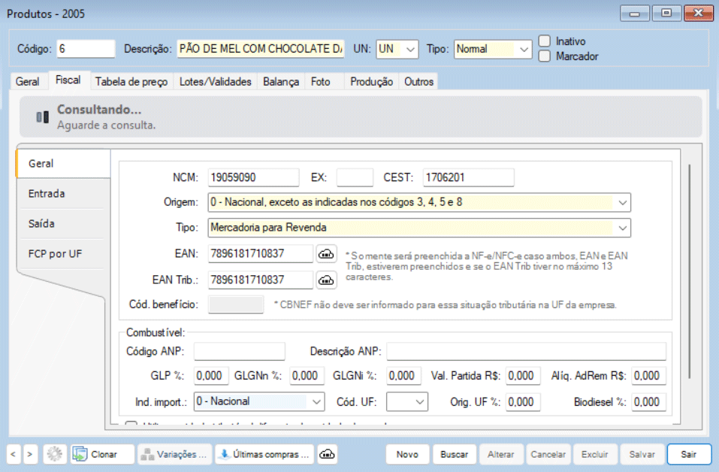The image size is (719, 472).
Task: Click the Cód. benefício field
Action: tap(236, 304)
